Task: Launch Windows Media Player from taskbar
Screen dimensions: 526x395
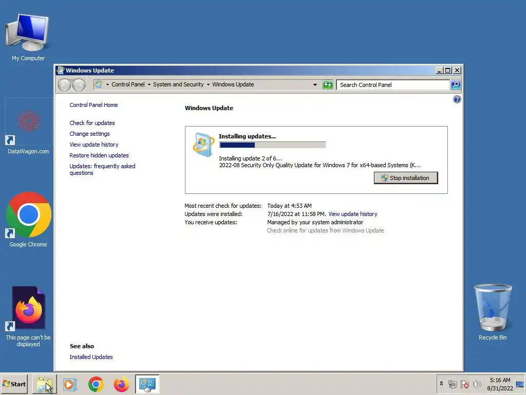Action: coord(70,384)
